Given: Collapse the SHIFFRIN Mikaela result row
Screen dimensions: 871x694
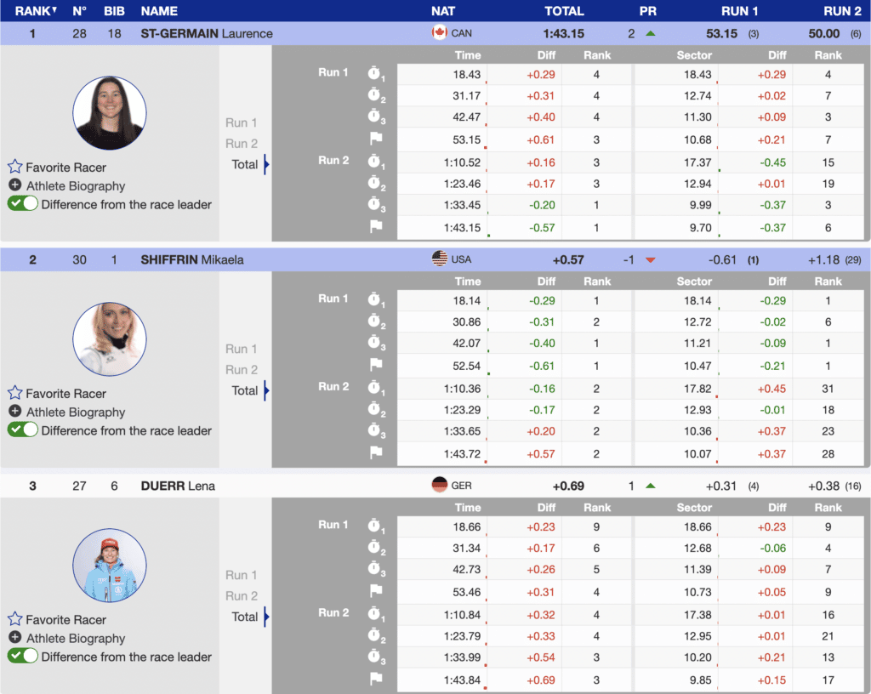Looking at the screenshot, I should click(x=191, y=259).
